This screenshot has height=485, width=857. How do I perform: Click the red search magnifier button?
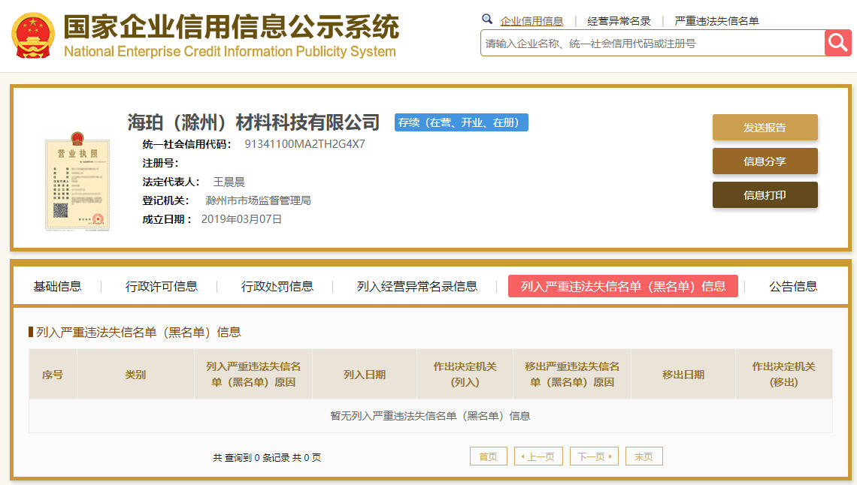tap(837, 43)
